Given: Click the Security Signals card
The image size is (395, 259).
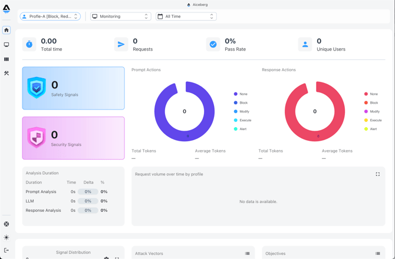Looking at the screenshot, I should [73, 138].
